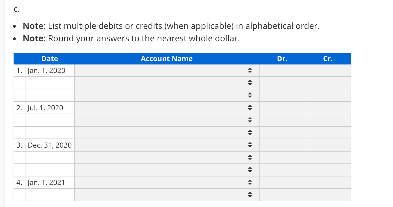Select the Date column header
The height and width of the screenshot is (207, 393).
click(49, 59)
